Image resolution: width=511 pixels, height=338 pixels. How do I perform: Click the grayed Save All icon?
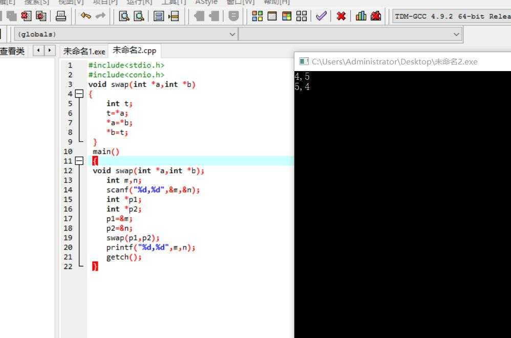click(11, 16)
